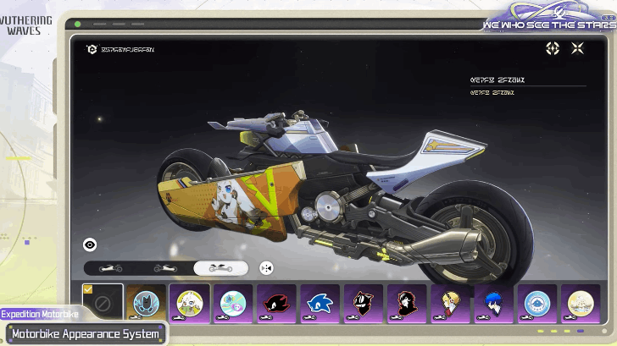Select the second motorbike style tab

pos(165,268)
